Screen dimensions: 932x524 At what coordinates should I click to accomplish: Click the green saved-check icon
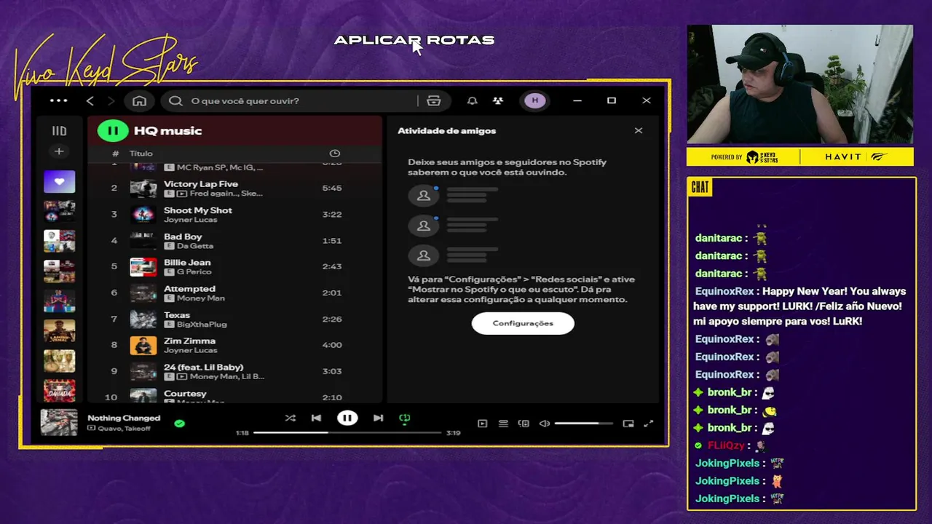coord(180,423)
